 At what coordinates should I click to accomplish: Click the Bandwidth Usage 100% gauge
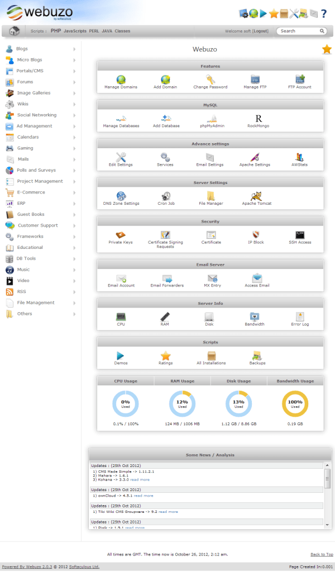(x=295, y=404)
